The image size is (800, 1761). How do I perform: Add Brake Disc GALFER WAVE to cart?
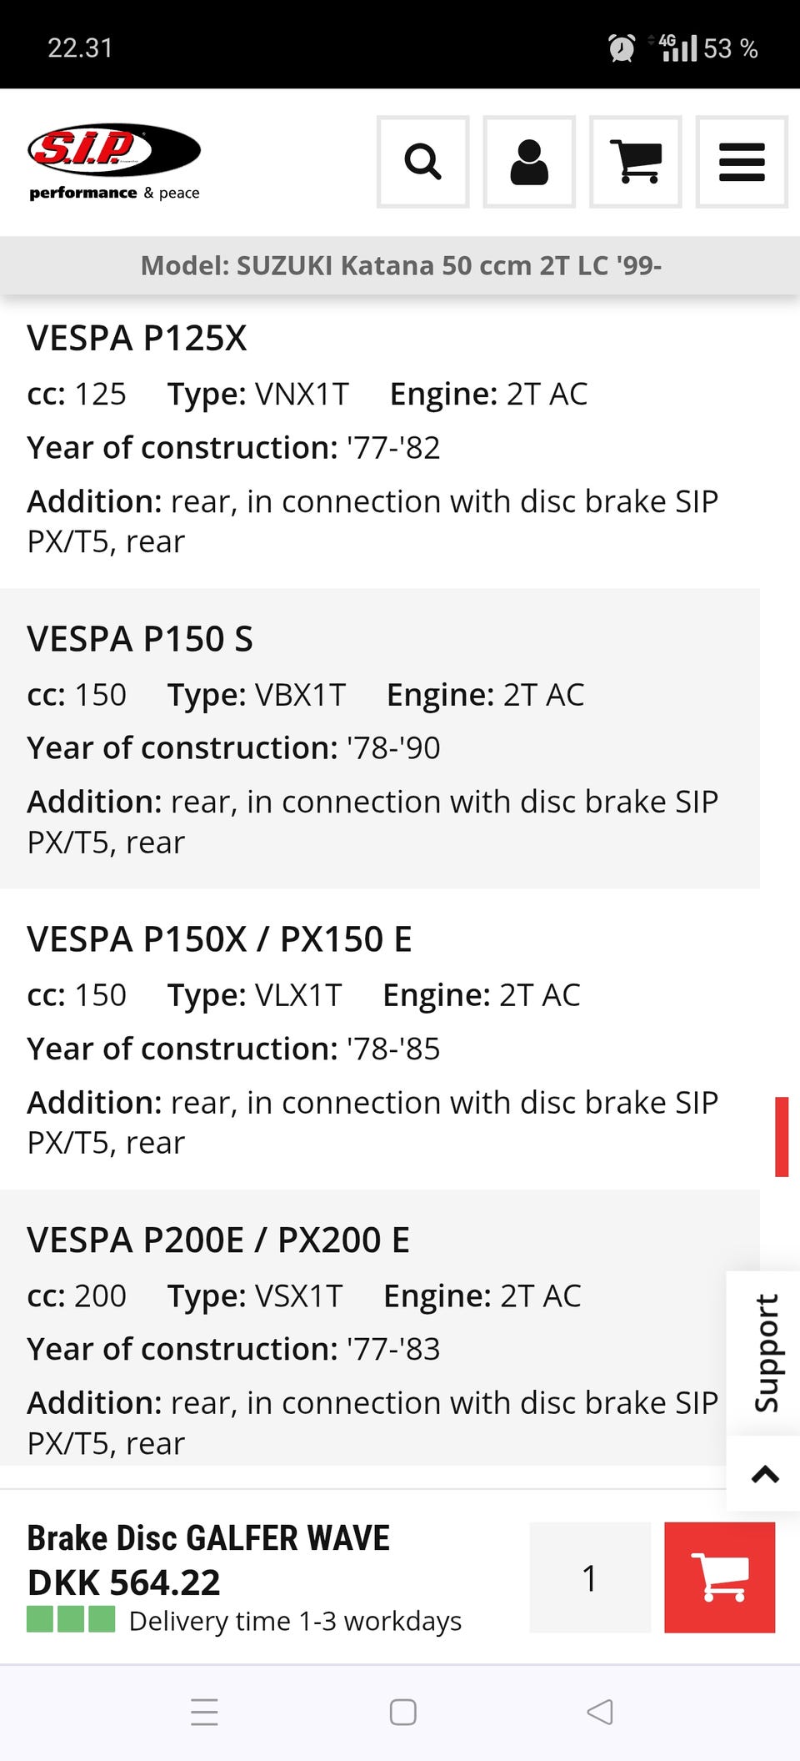[719, 1577]
